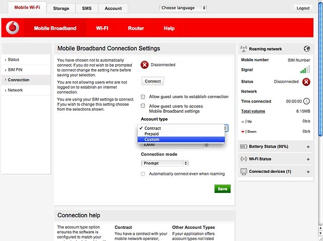Screen dimensions: 323x241
Task: Expand the Battery Status section
Action: coord(308,147)
